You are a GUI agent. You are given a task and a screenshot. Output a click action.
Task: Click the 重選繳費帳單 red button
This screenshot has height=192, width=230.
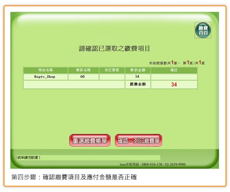click(90, 140)
